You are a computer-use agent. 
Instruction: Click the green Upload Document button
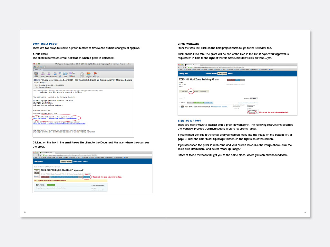(199, 103)
